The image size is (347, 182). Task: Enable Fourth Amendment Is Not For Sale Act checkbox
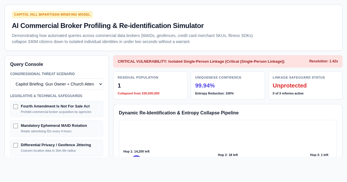click(16, 107)
